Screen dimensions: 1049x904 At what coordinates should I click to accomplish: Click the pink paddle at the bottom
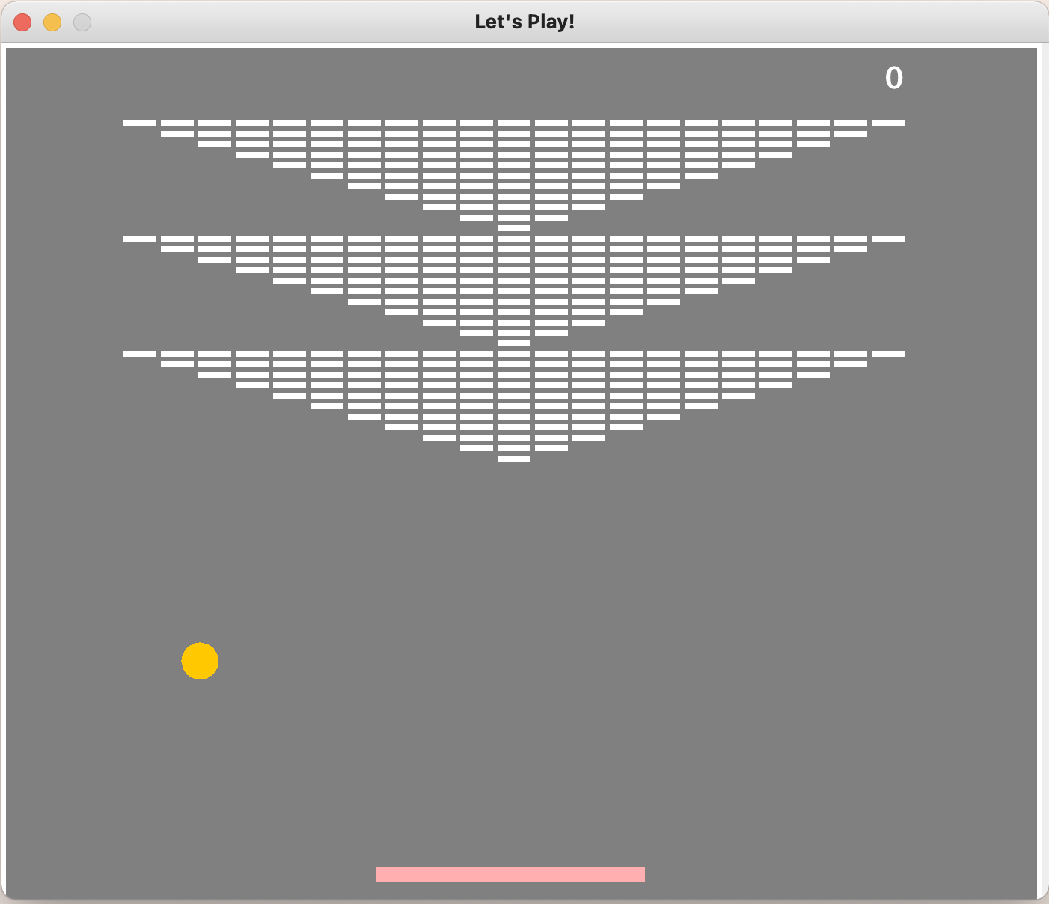point(510,874)
